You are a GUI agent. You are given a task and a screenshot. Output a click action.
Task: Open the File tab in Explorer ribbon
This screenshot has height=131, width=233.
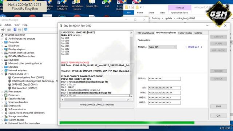point(129,13)
